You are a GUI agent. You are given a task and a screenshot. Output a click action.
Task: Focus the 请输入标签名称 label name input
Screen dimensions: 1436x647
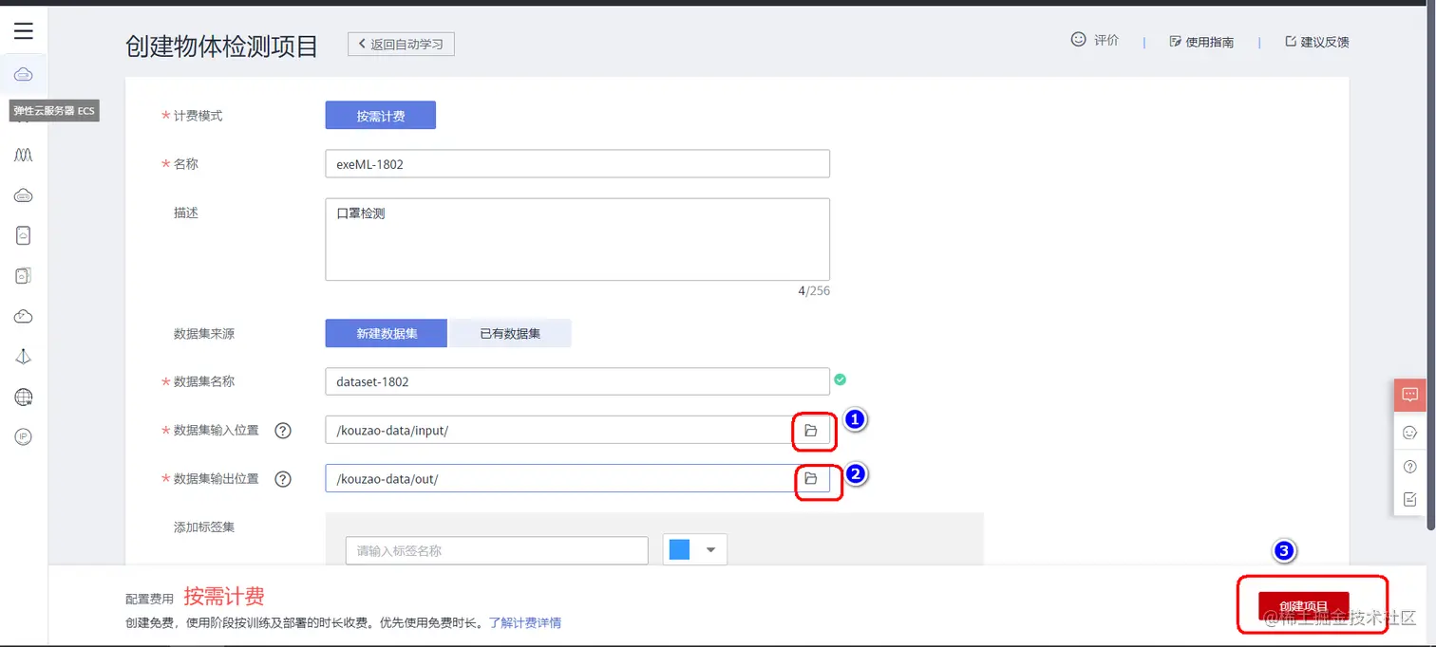(497, 550)
